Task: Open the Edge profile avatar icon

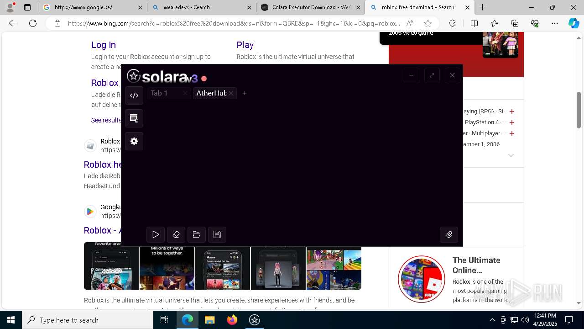Action: coord(10,7)
